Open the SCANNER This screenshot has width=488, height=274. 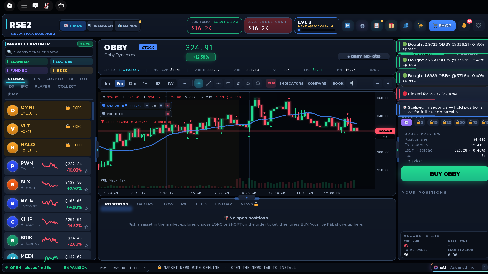(x=27, y=62)
